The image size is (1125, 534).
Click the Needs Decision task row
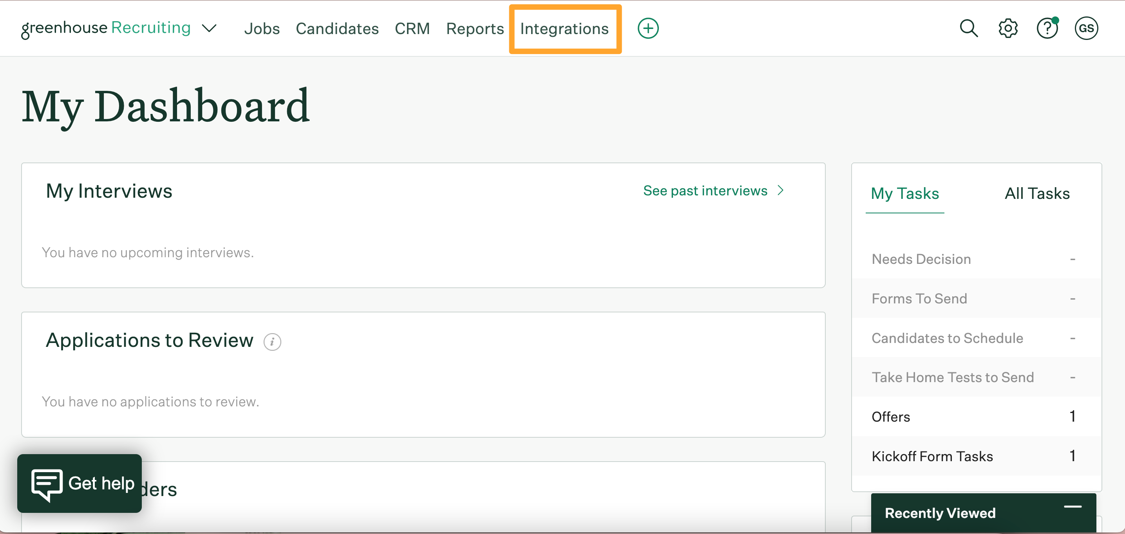point(921,258)
